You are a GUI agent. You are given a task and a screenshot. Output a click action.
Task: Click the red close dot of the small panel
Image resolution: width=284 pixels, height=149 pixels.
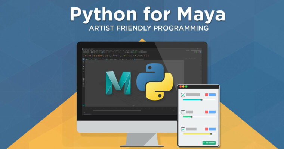click(x=180, y=86)
